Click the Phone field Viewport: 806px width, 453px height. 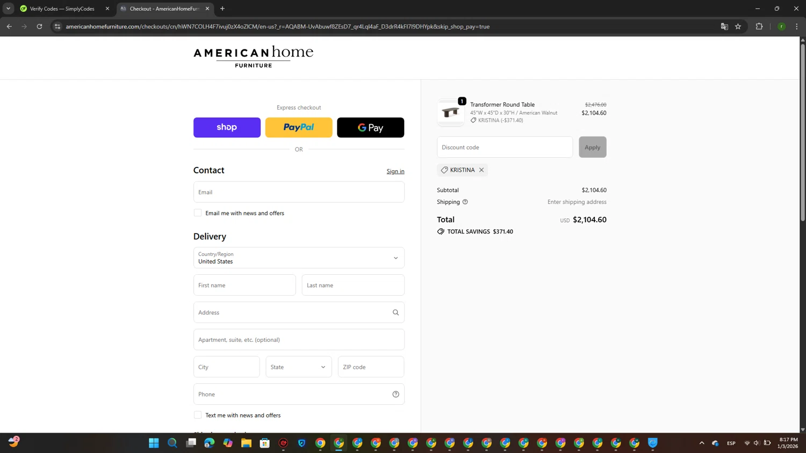click(299, 394)
